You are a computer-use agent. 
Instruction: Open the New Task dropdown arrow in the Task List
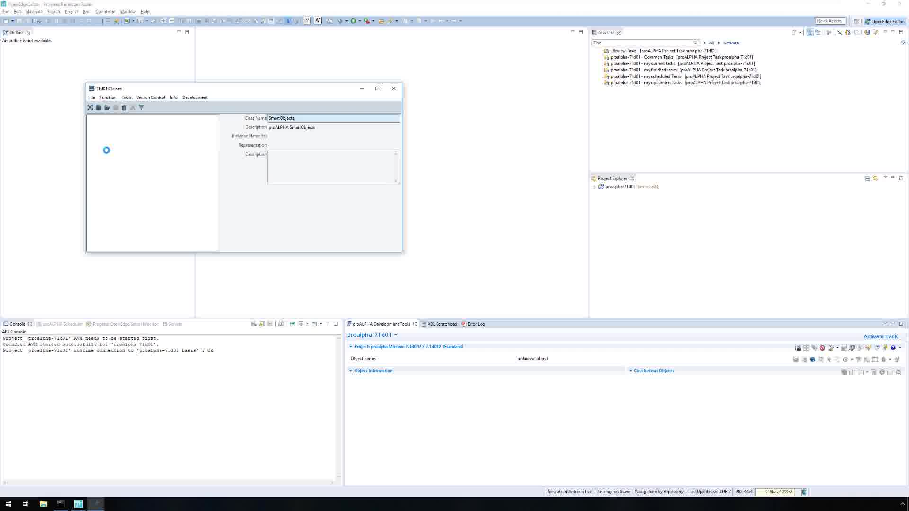800,33
